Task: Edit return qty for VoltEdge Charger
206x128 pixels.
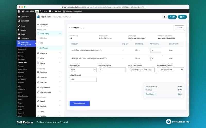Action: [x=156, y=58]
